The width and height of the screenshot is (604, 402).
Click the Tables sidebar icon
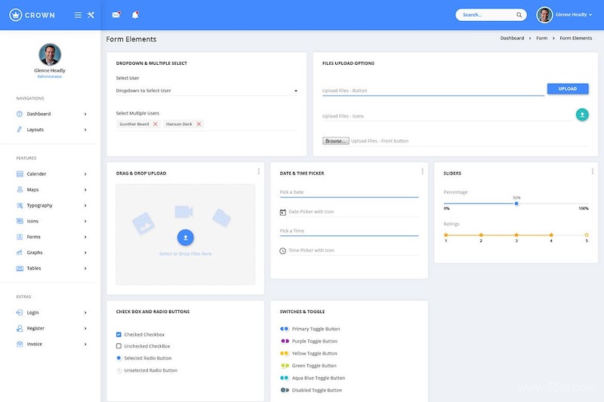[x=20, y=269]
